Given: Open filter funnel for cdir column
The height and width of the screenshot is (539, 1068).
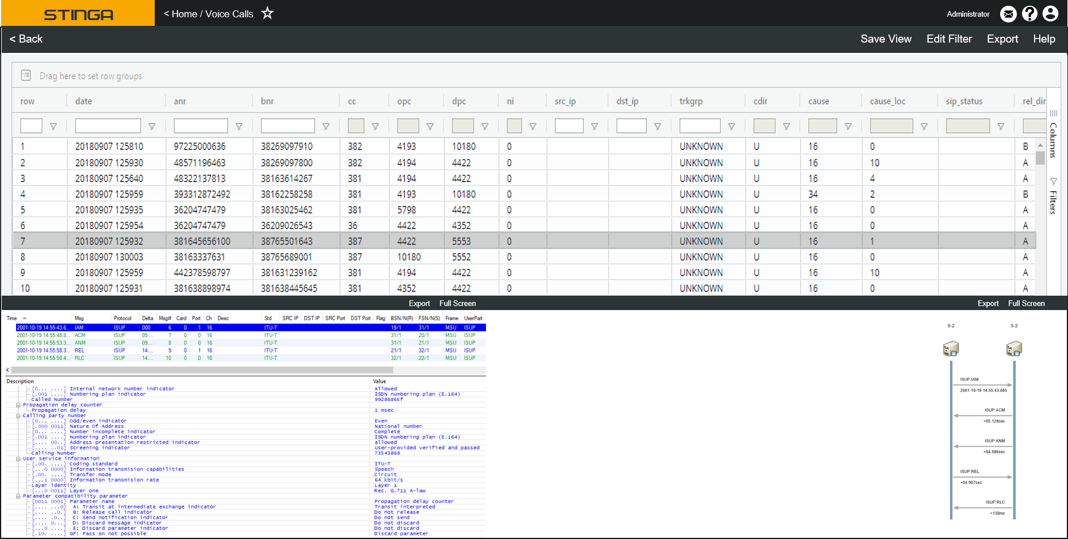Looking at the screenshot, I should (786, 127).
